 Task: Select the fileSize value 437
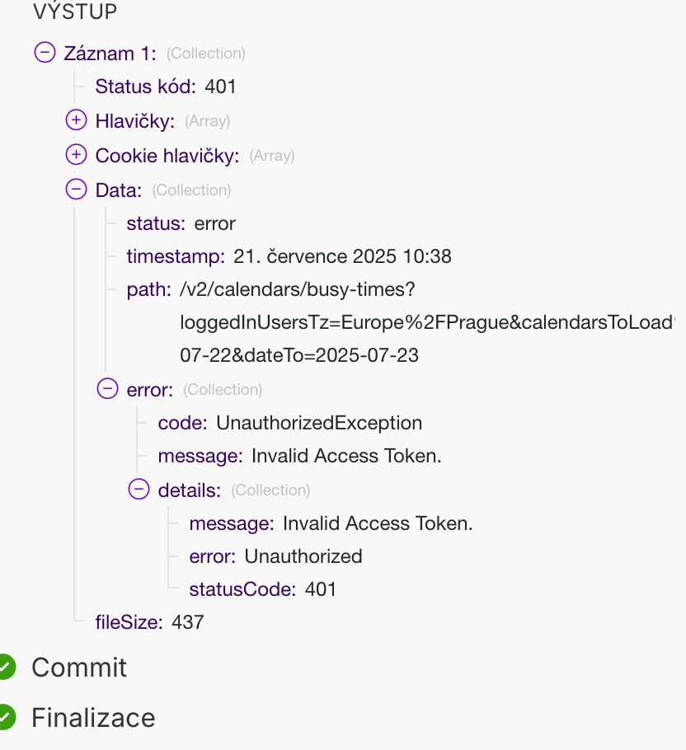click(x=188, y=622)
